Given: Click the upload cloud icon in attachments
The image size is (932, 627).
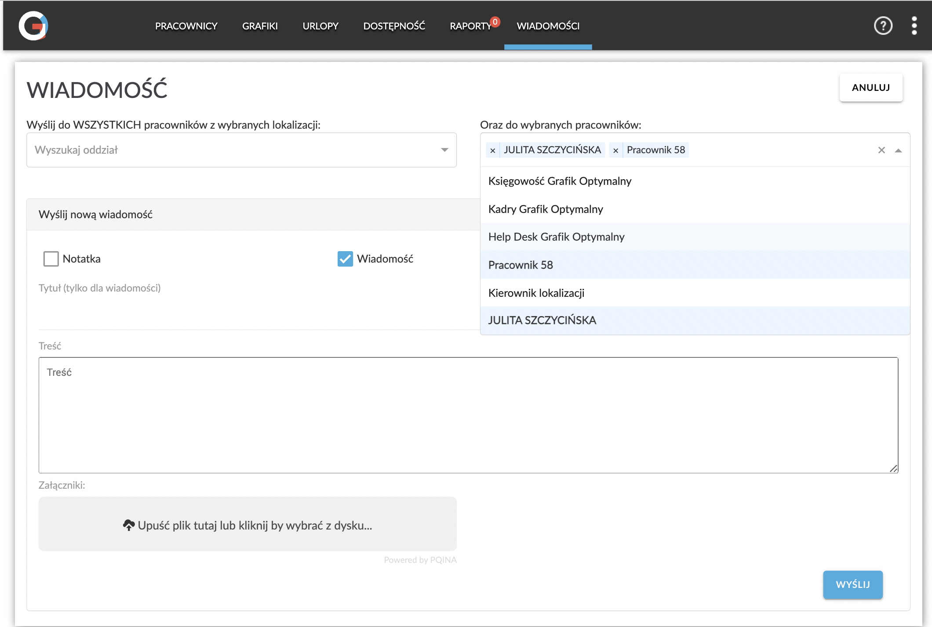Looking at the screenshot, I should pos(128,525).
